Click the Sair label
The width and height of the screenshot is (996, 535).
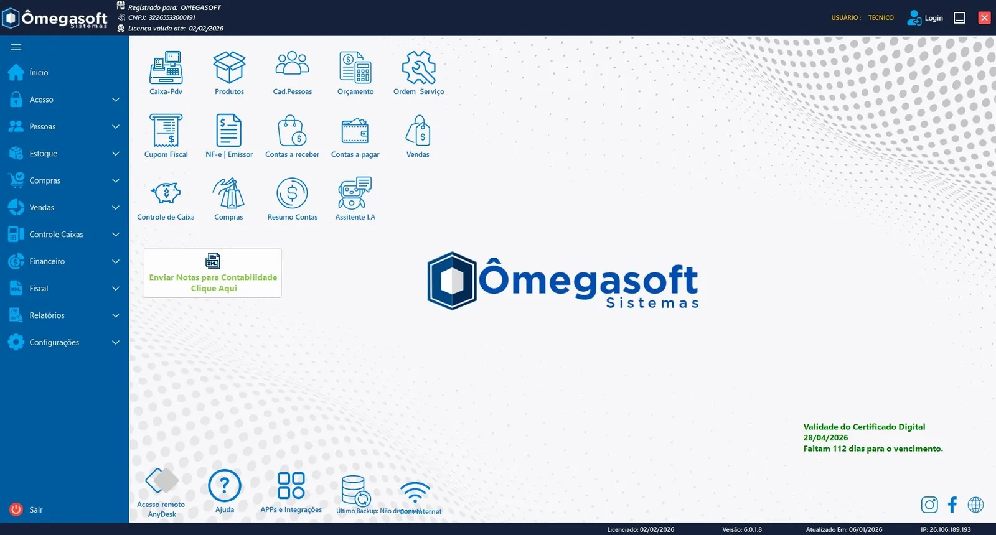36,510
